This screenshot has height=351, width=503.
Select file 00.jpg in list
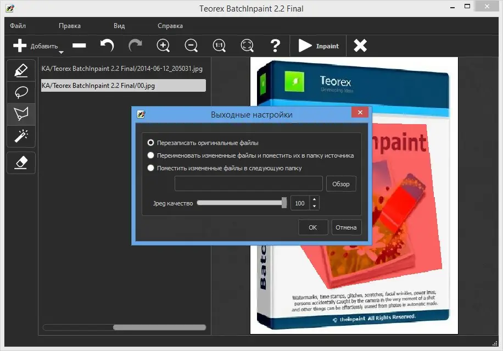pos(124,86)
